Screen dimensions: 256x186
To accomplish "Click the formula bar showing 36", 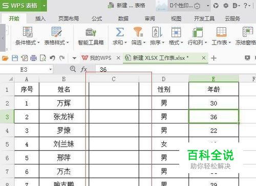I will point(176,70).
